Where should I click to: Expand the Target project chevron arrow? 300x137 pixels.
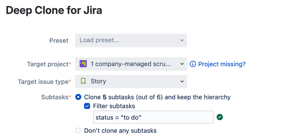pos(182,64)
